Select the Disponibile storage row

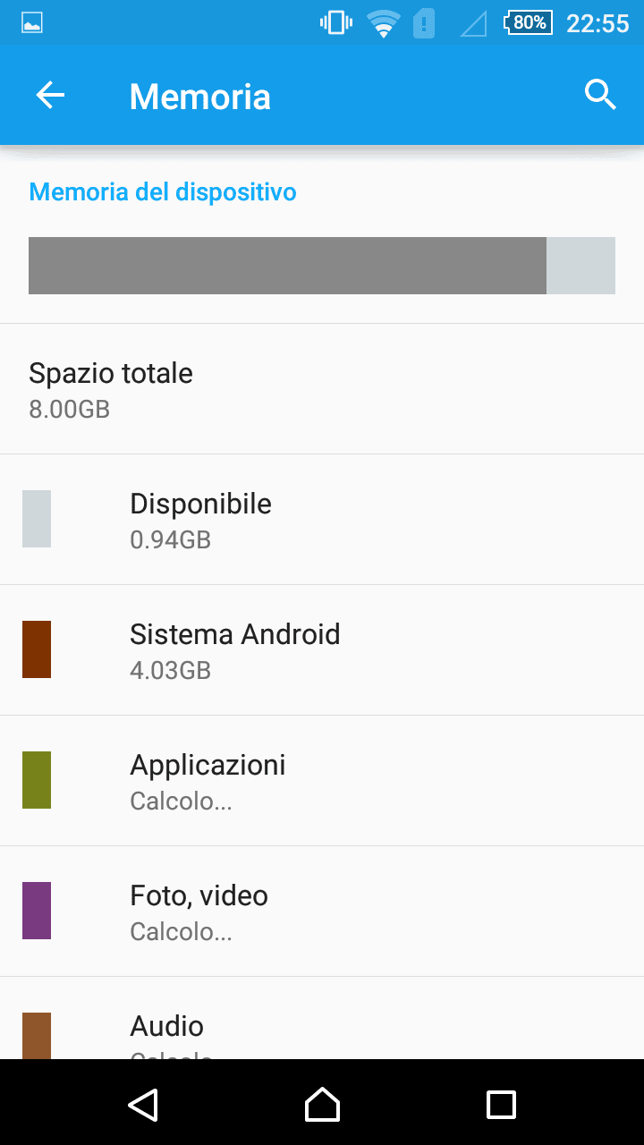point(322,520)
